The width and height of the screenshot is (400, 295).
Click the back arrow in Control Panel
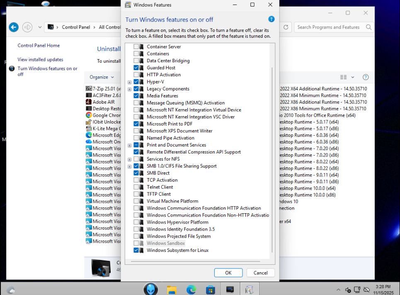14,27
